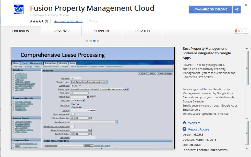Select the third carousel dot
Image resolution: width=251 pixels, height=157 pixels.
click(94, 41)
